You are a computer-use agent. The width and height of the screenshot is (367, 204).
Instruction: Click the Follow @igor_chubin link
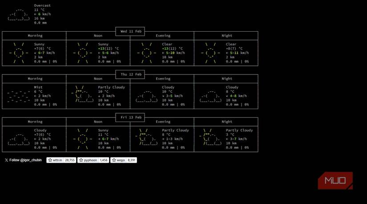(23, 160)
